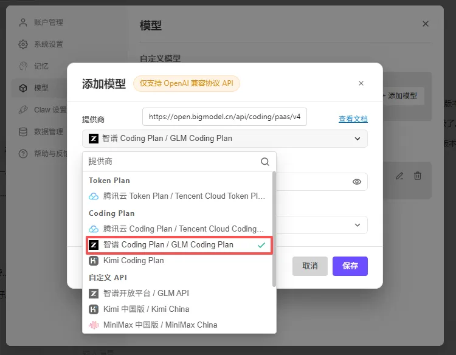Click the model cube icon
456x355 pixels.
pos(23,88)
